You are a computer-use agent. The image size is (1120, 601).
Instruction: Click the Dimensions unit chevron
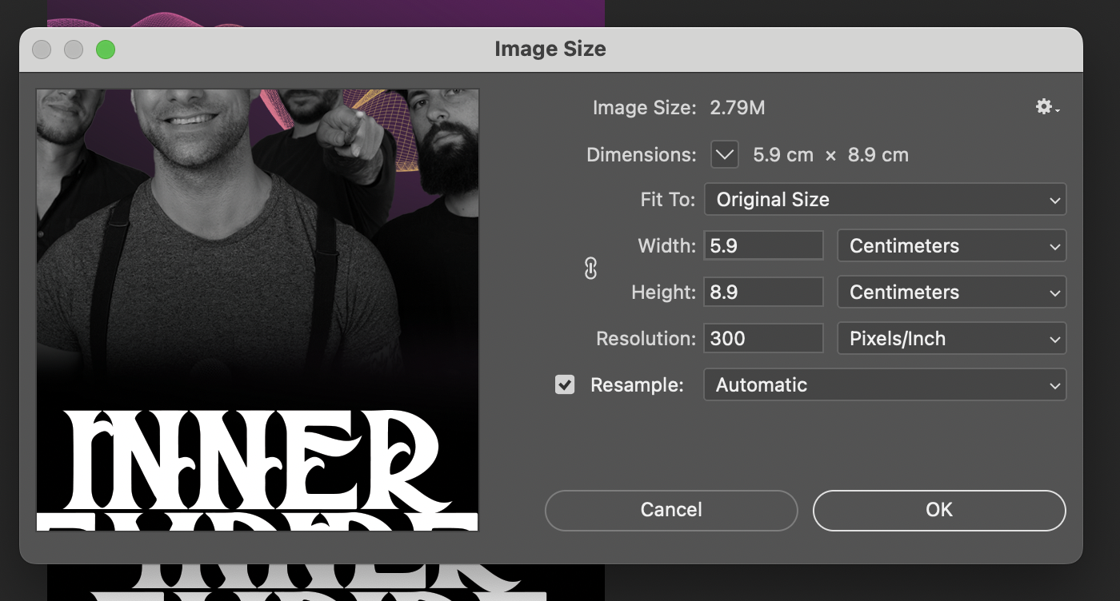click(x=724, y=154)
